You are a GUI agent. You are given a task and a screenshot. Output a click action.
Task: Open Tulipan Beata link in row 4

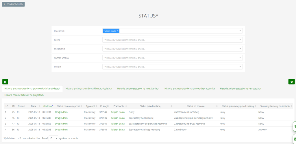point(118,130)
